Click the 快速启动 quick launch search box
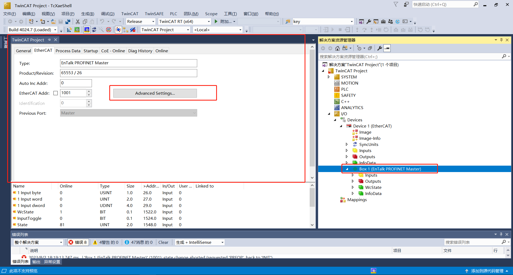This screenshot has width=513, height=275. click(x=445, y=5)
